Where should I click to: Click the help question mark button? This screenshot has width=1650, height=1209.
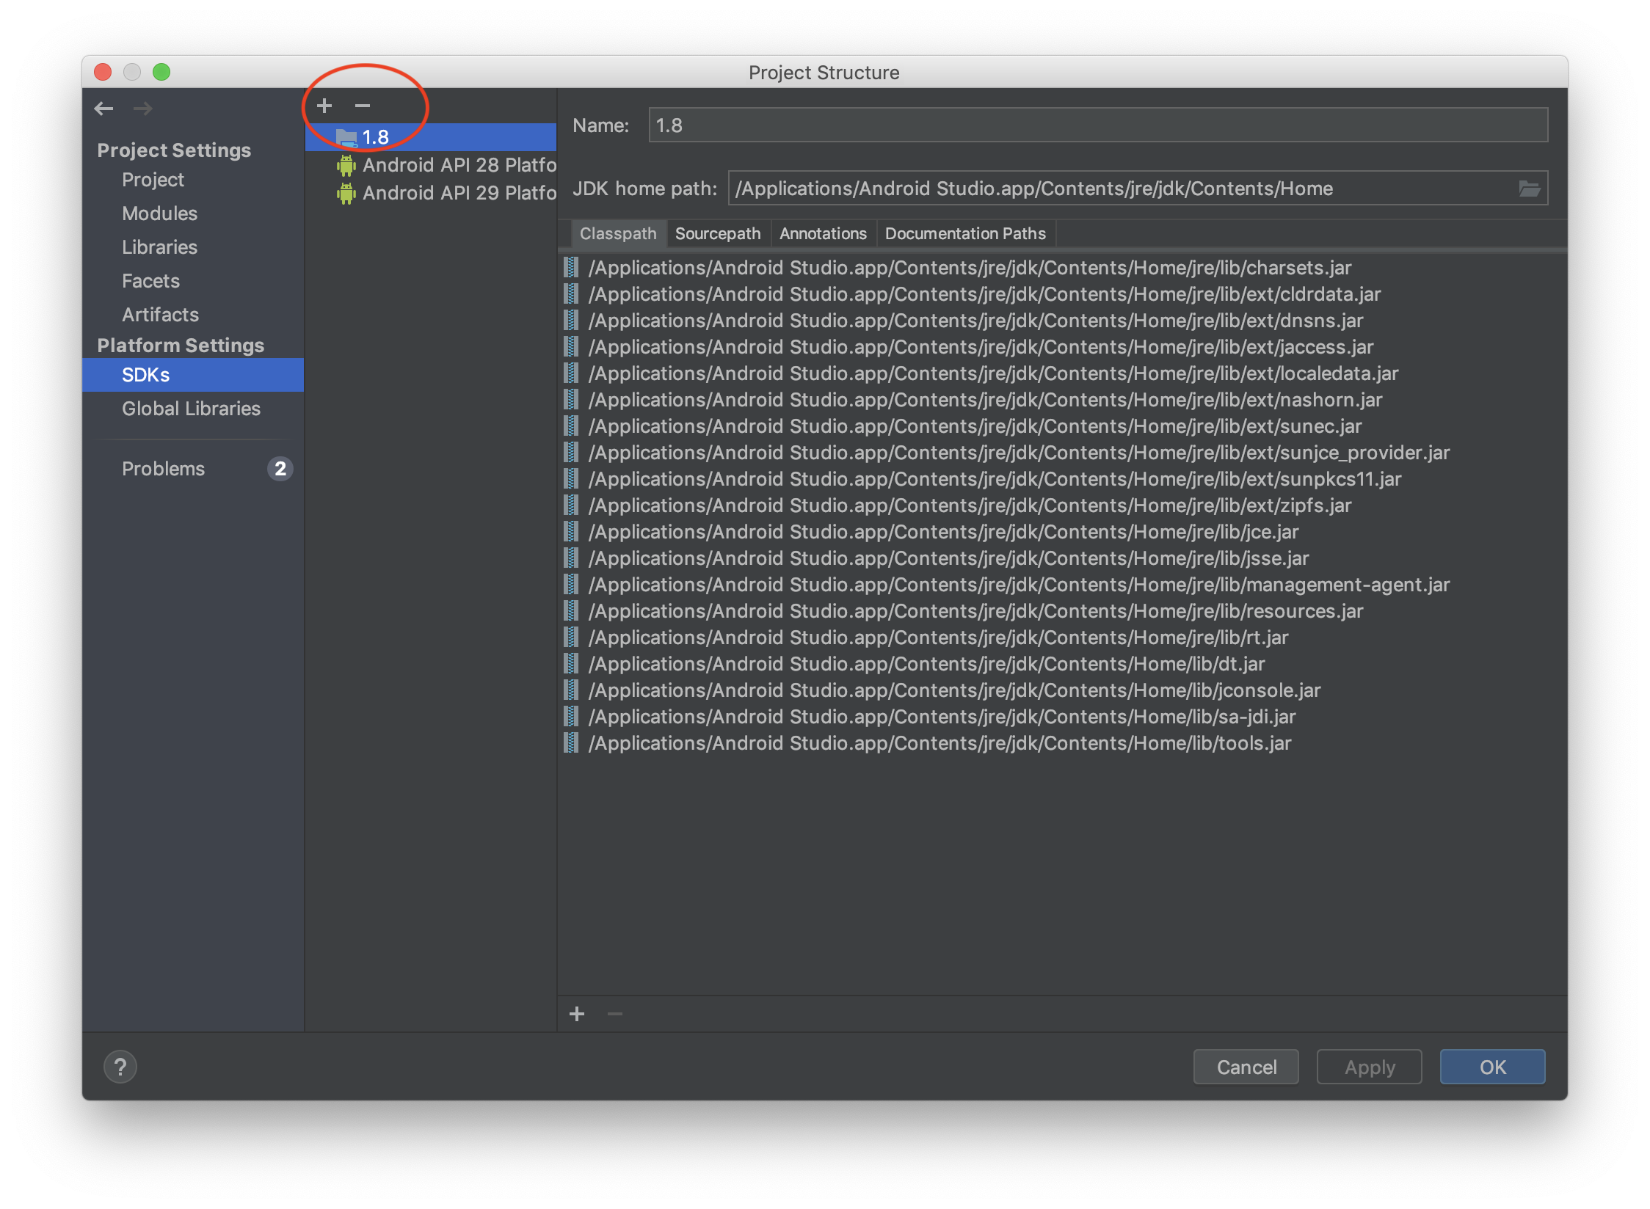click(120, 1067)
